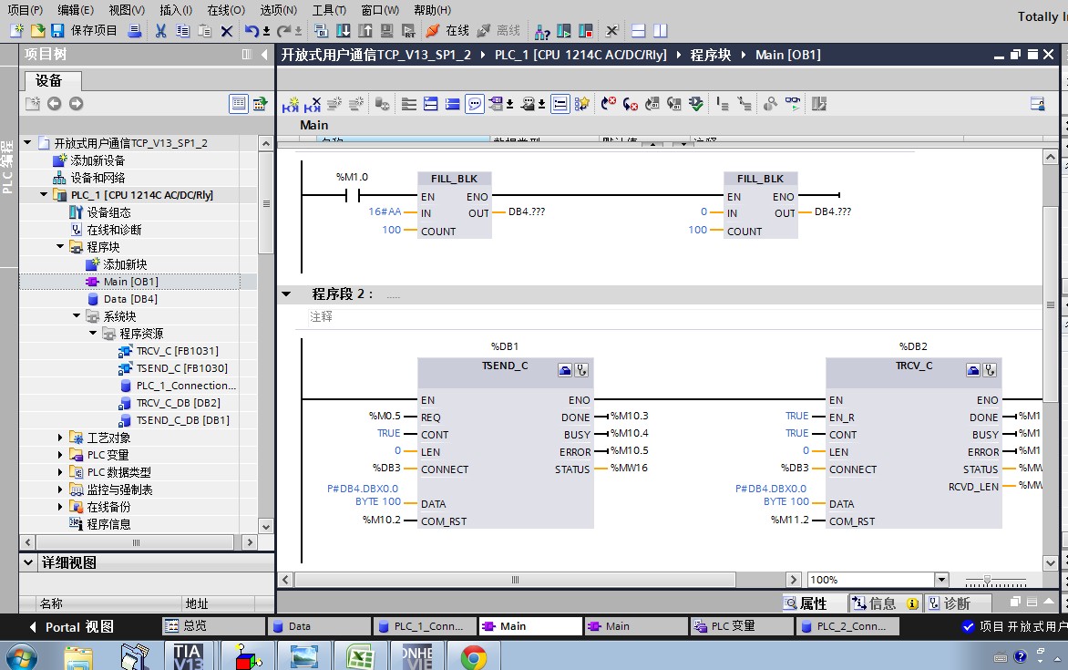
Task: Click the monitoring glasses icon
Action: [x=793, y=104]
